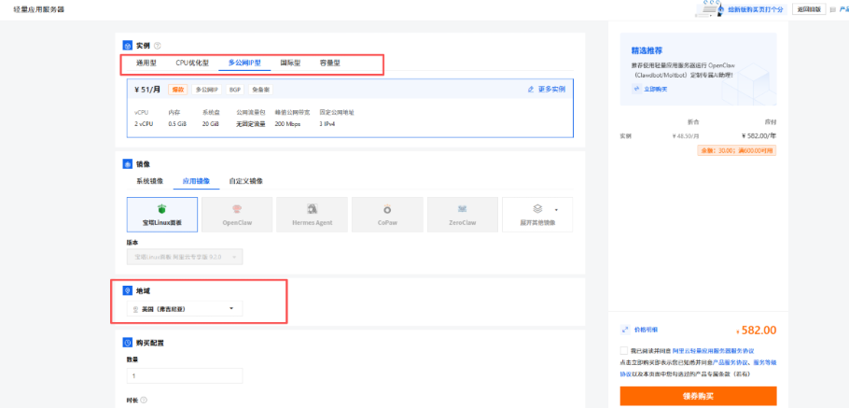Open the 宝塔Linux面板 version dropdown

click(185, 257)
